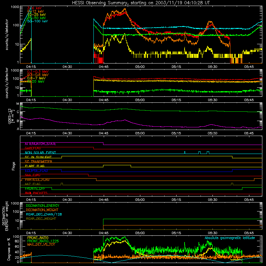Select the FLARE_FLAG label

coord(35,166)
